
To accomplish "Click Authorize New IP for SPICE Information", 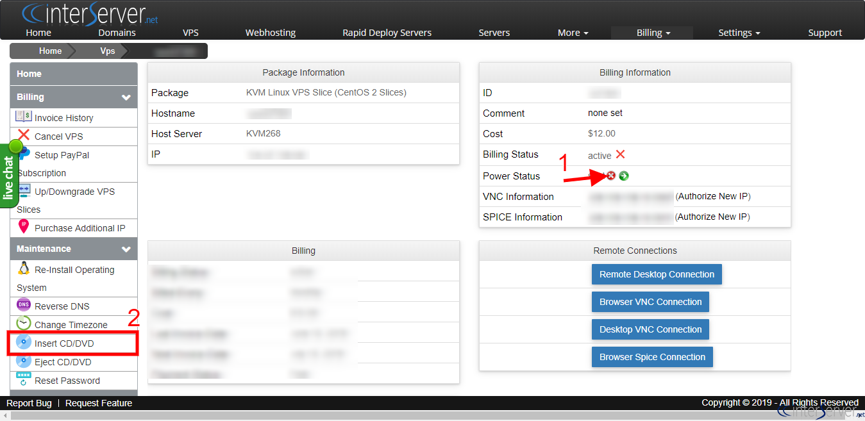I will (x=714, y=217).
